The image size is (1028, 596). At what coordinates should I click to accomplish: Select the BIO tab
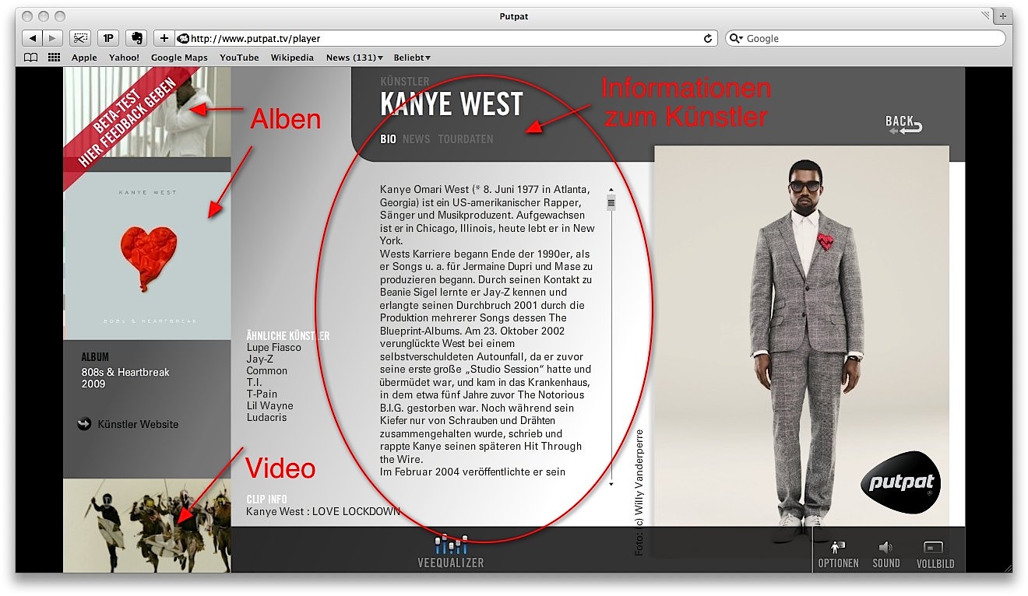(388, 139)
